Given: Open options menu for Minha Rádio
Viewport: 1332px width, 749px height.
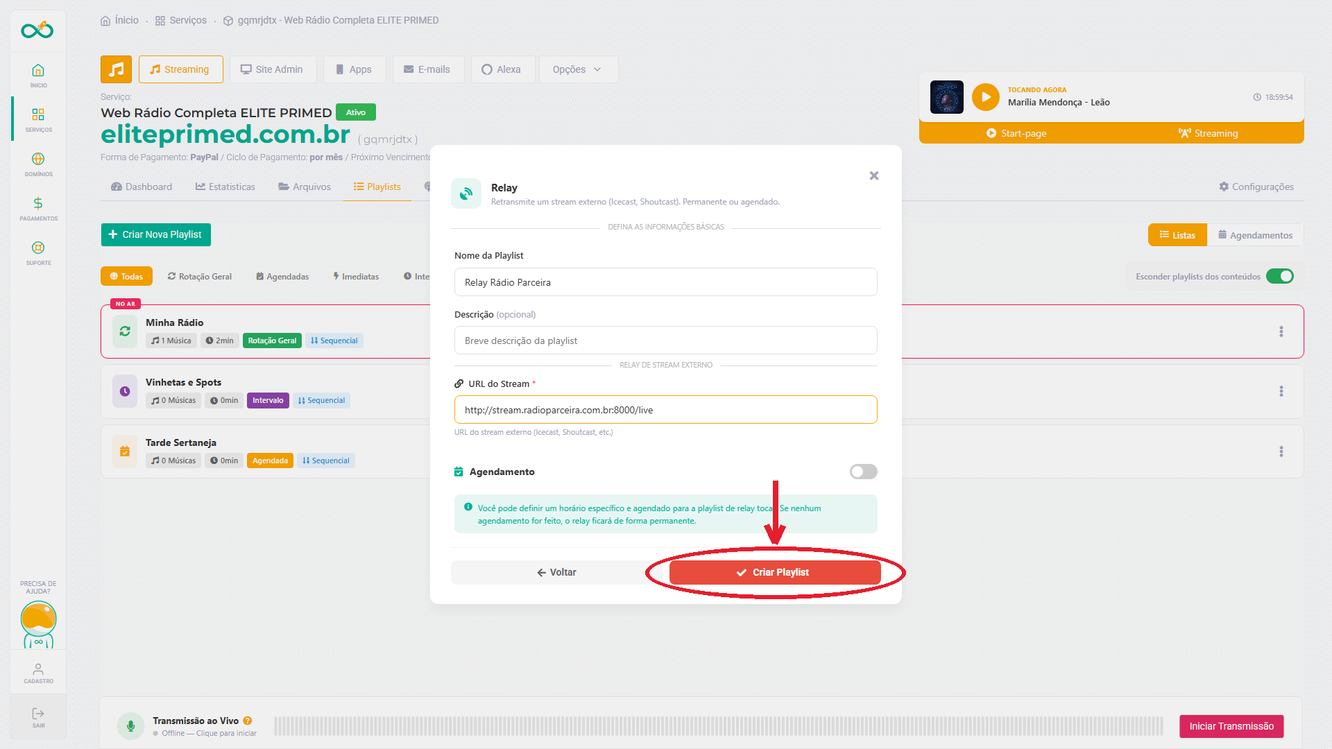Looking at the screenshot, I should pyautogui.click(x=1281, y=332).
